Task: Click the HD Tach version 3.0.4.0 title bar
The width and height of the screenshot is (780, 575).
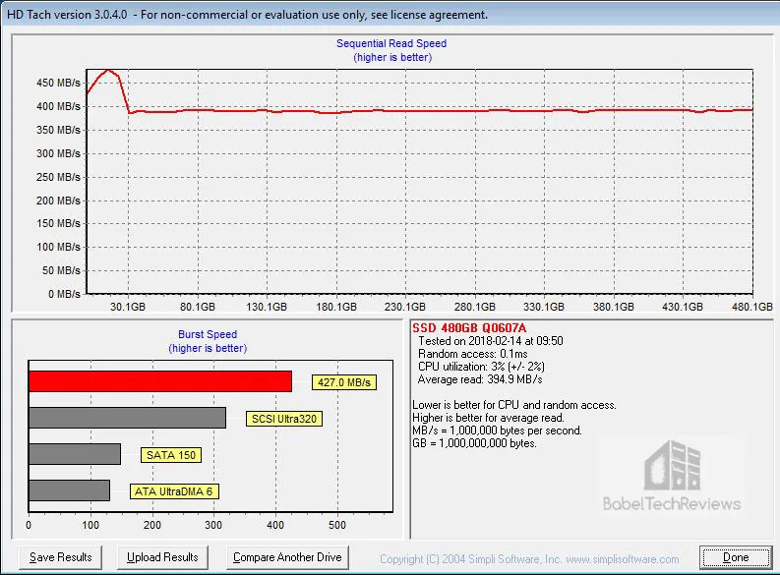Action: tap(390, 15)
